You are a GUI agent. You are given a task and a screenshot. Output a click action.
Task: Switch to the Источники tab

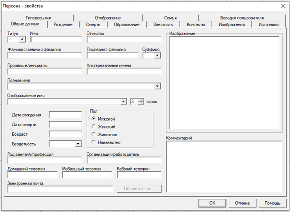pyautogui.click(x=268, y=24)
